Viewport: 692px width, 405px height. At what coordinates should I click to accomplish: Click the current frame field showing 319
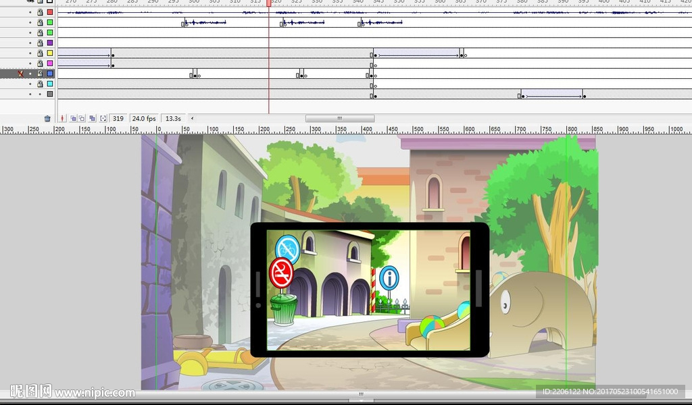click(x=118, y=118)
